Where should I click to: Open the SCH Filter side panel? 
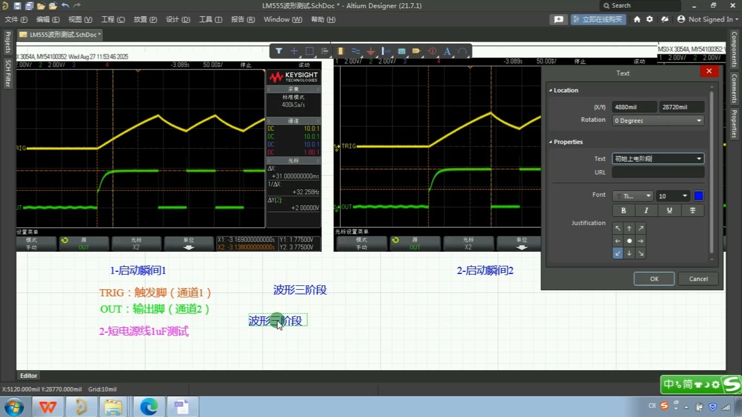[8, 73]
